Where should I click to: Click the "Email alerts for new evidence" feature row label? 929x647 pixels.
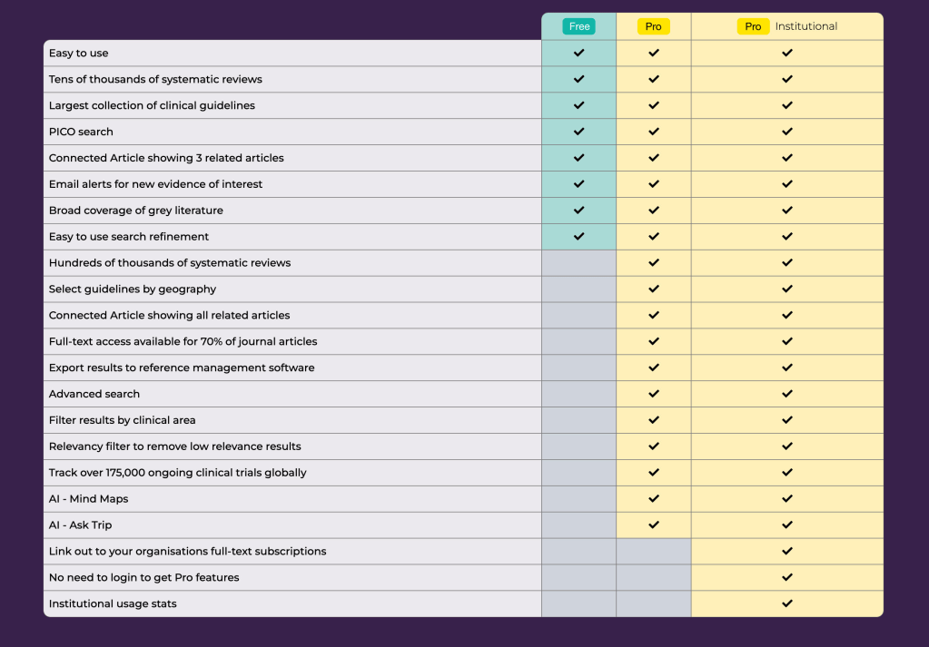(x=155, y=184)
